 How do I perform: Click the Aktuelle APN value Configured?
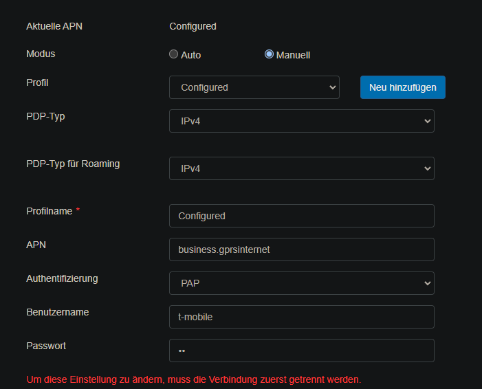pyautogui.click(x=193, y=26)
